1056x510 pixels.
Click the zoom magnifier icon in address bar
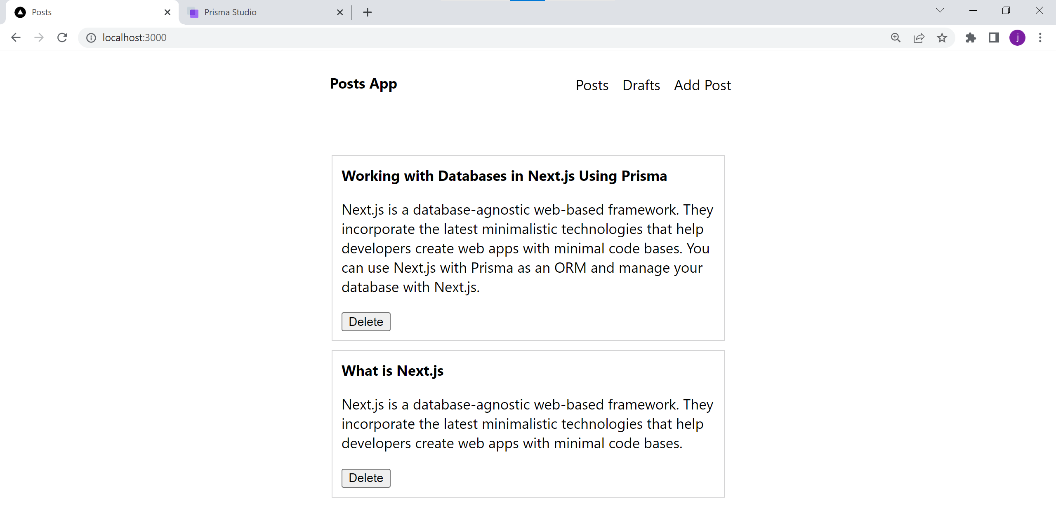click(896, 37)
